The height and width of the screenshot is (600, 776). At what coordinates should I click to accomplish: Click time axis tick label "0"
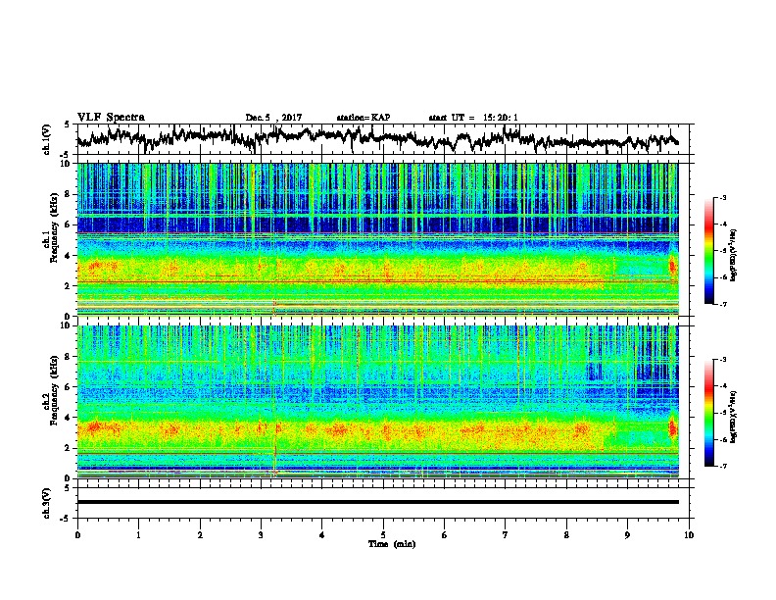coord(77,535)
